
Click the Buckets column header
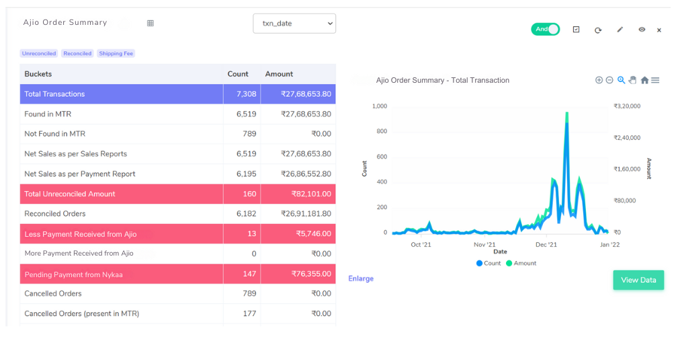coord(38,74)
